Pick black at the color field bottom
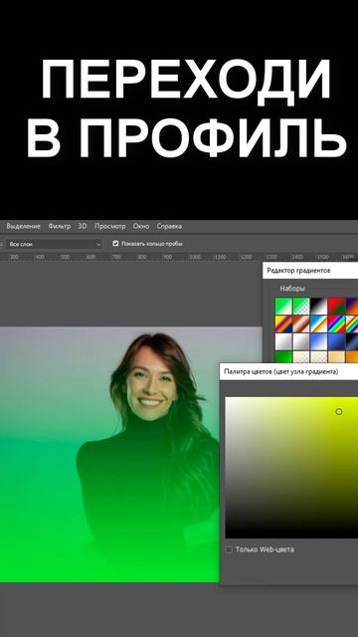Screen dimensions: 358x637 [291, 535]
